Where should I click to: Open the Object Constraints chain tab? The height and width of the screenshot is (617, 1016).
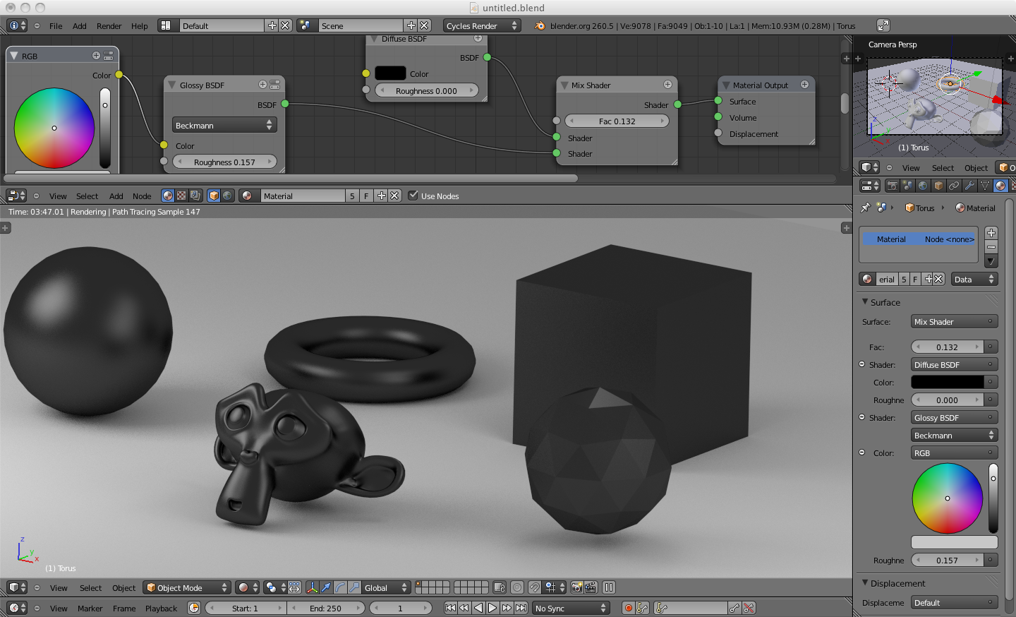tap(954, 186)
